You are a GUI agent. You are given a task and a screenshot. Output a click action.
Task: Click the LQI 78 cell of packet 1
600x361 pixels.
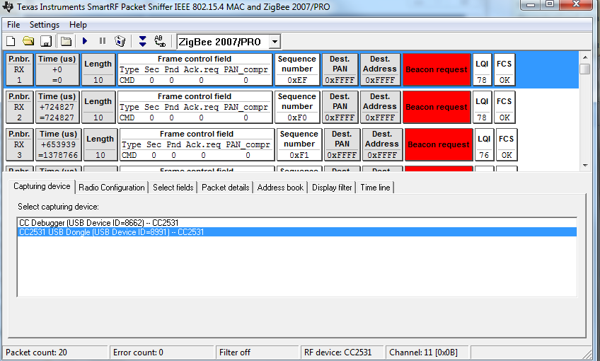[x=482, y=69]
